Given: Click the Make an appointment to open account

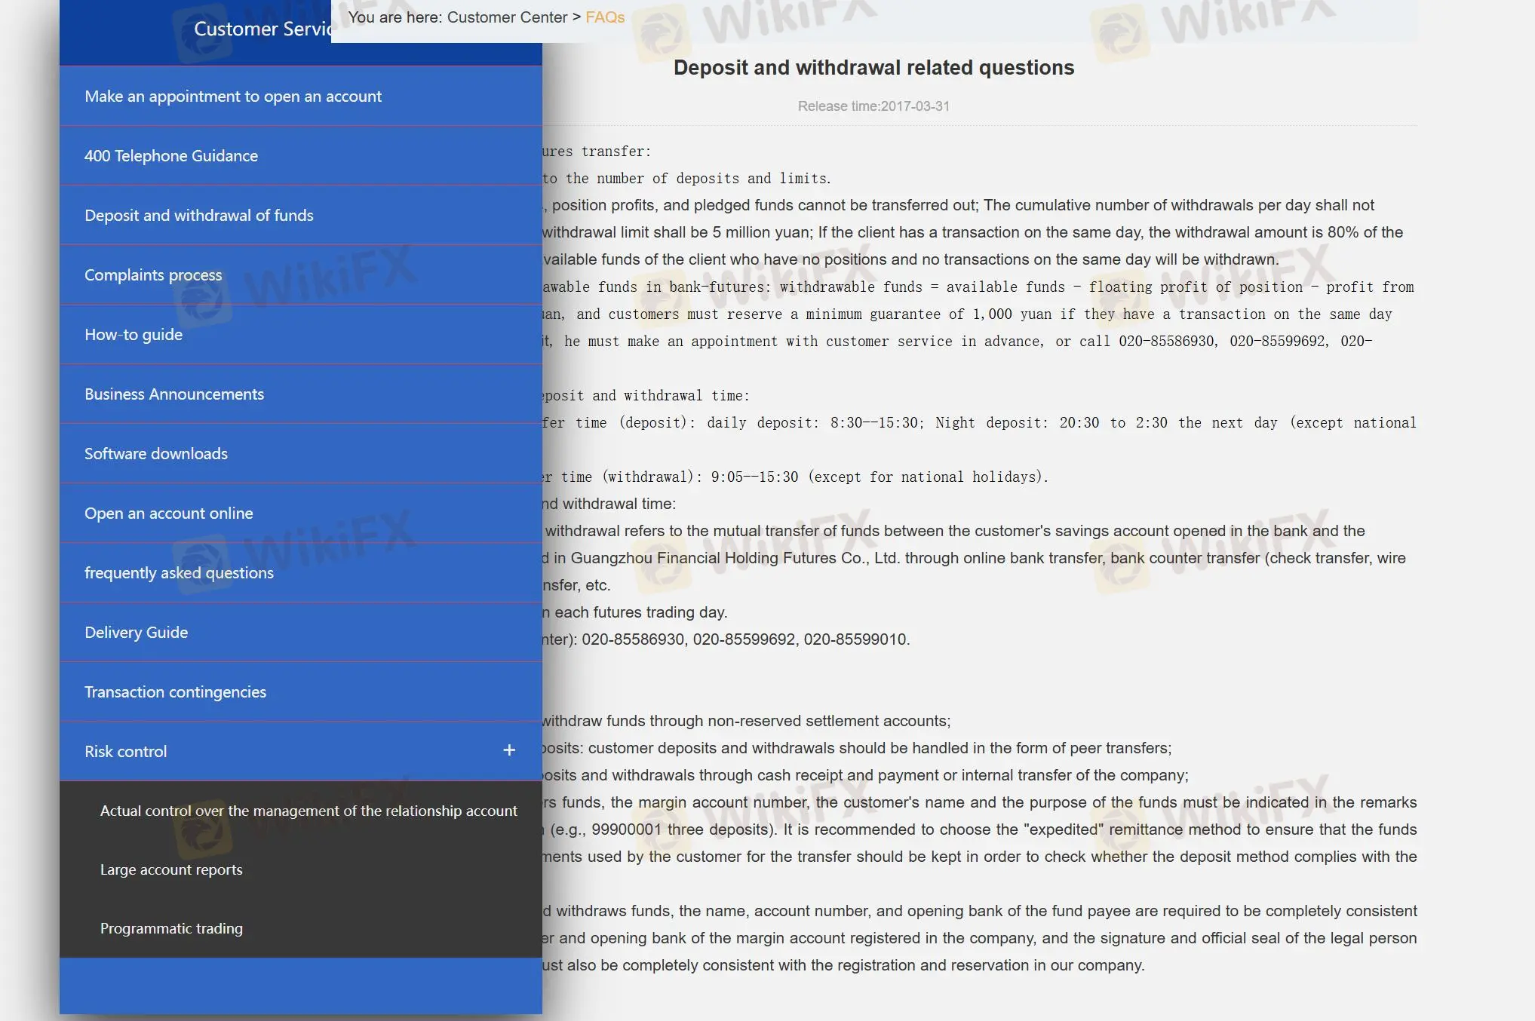Looking at the screenshot, I should coord(234,94).
